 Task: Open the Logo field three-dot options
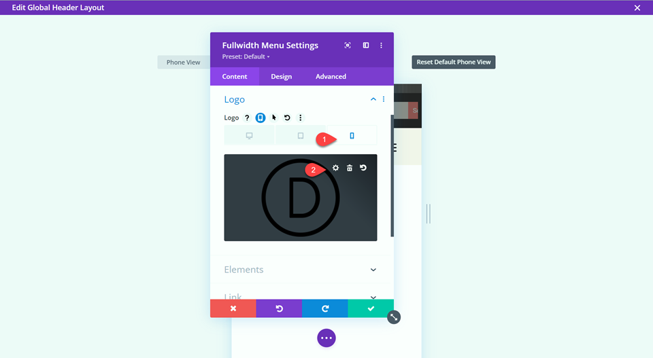pos(300,118)
